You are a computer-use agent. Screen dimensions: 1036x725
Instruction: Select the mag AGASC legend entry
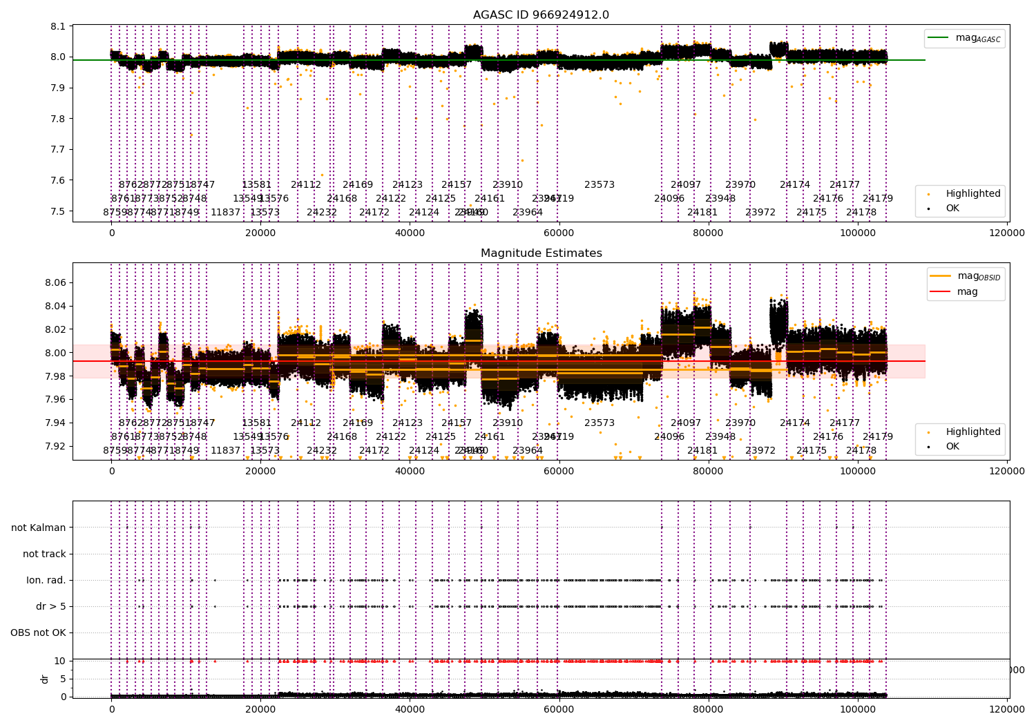pyautogui.click(x=965, y=38)
